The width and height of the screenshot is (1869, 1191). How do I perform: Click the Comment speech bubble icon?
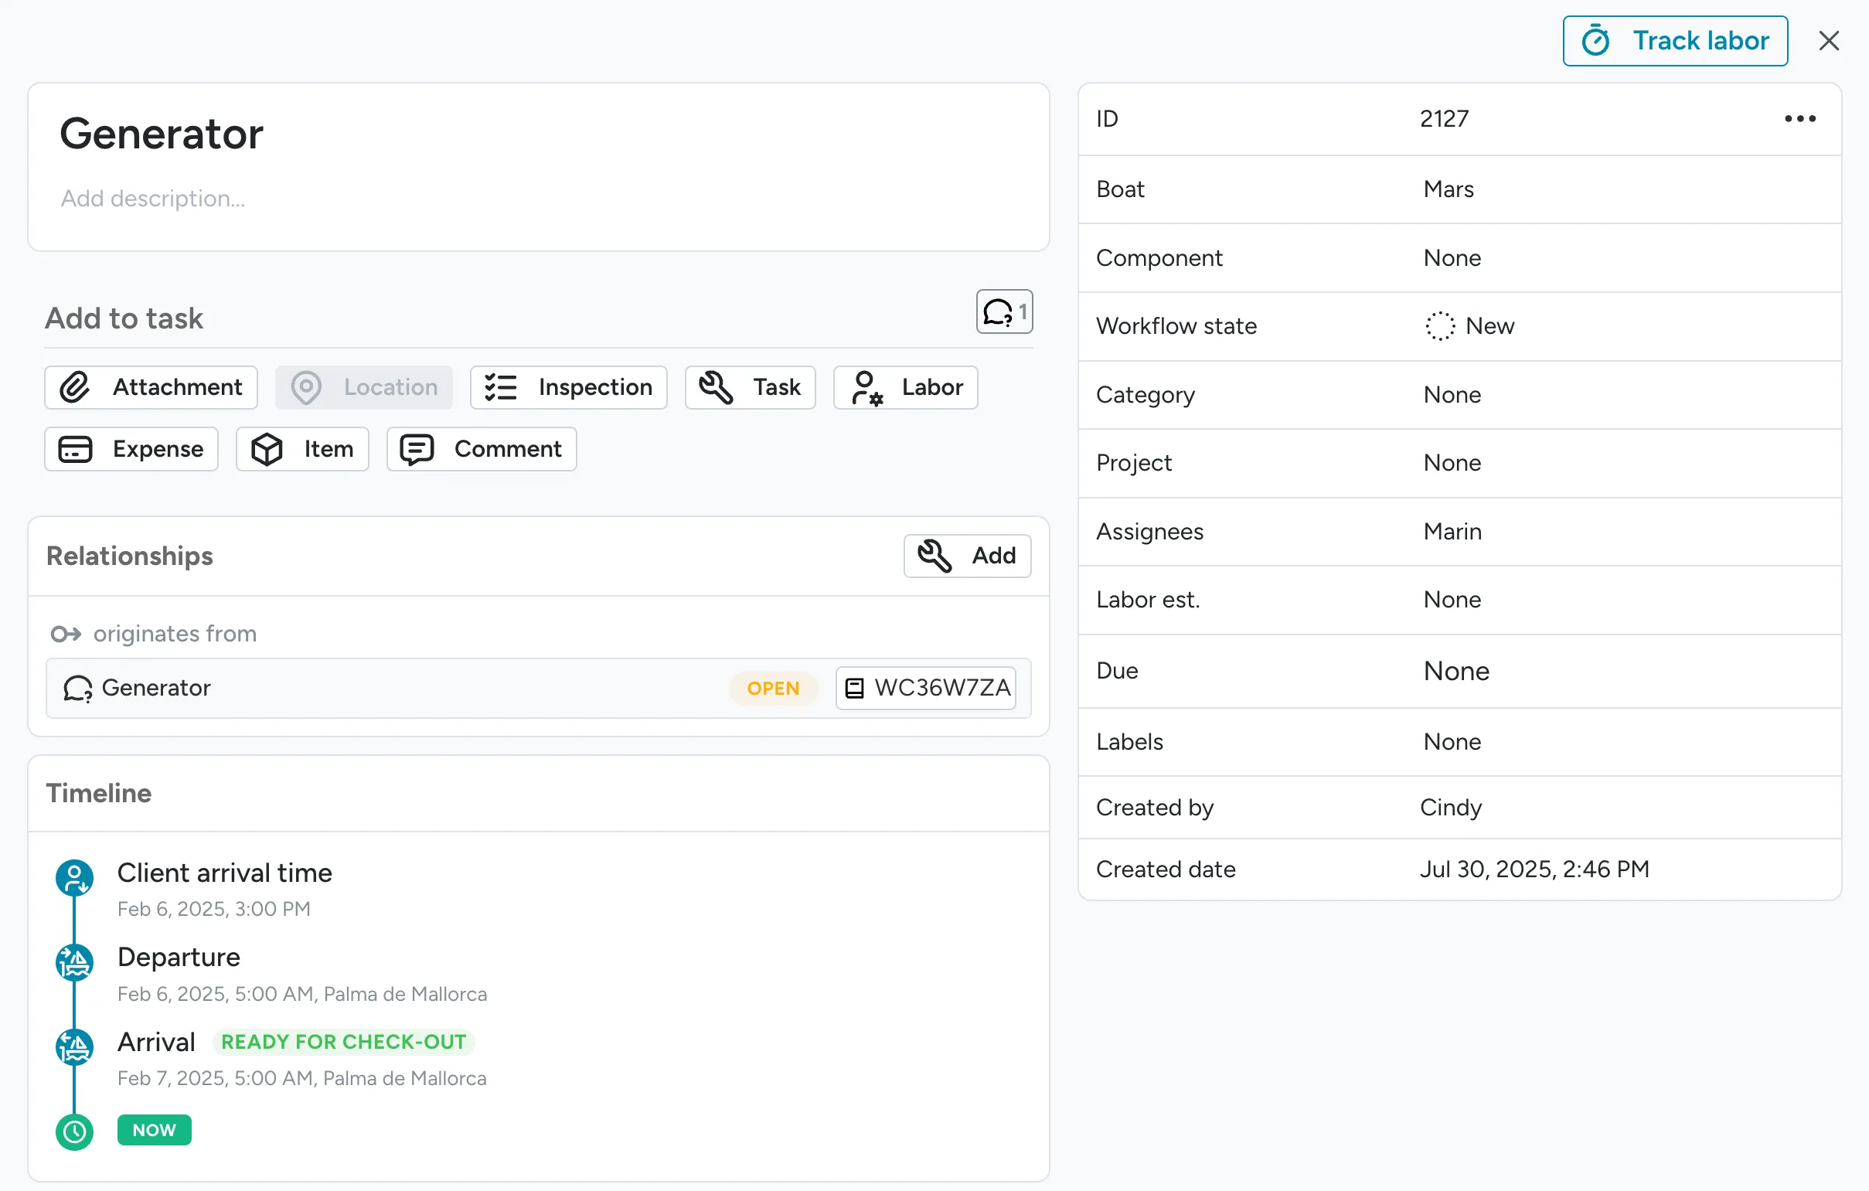pyautogui.click(x=416, y=448)
